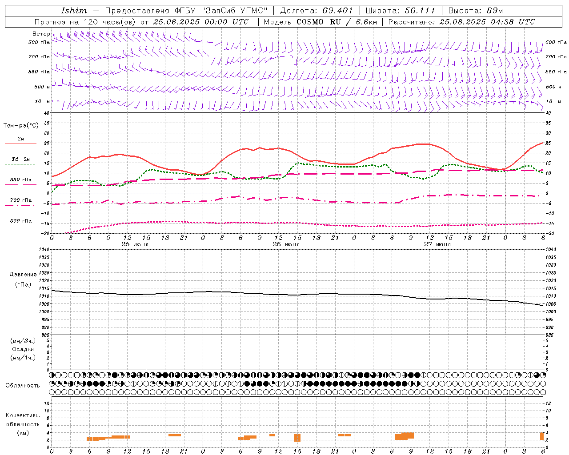Image resolution: width=569 pixels, height=455 pixels.
Task: Click the "Ветер" wind panel label
Action: point(41,34)
